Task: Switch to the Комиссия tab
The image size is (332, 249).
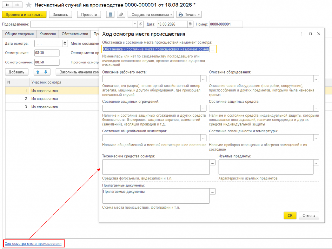Action: tap(48, 34)
